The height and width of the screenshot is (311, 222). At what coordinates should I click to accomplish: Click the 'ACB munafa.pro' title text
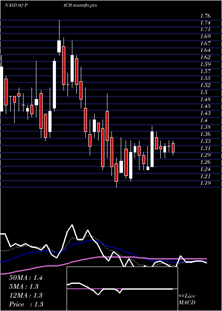pyautogui.click(x=79, y=5)
